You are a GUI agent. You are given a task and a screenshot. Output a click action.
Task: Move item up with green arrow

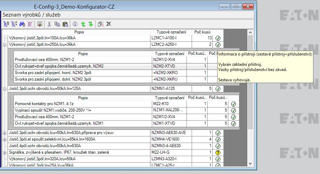coord(83,24)
